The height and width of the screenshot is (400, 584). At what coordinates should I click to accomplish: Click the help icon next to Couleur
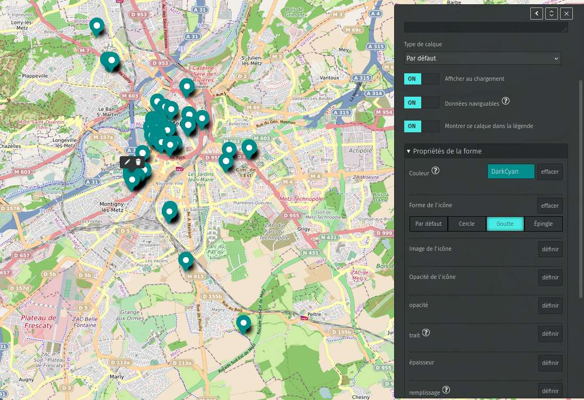436,171
